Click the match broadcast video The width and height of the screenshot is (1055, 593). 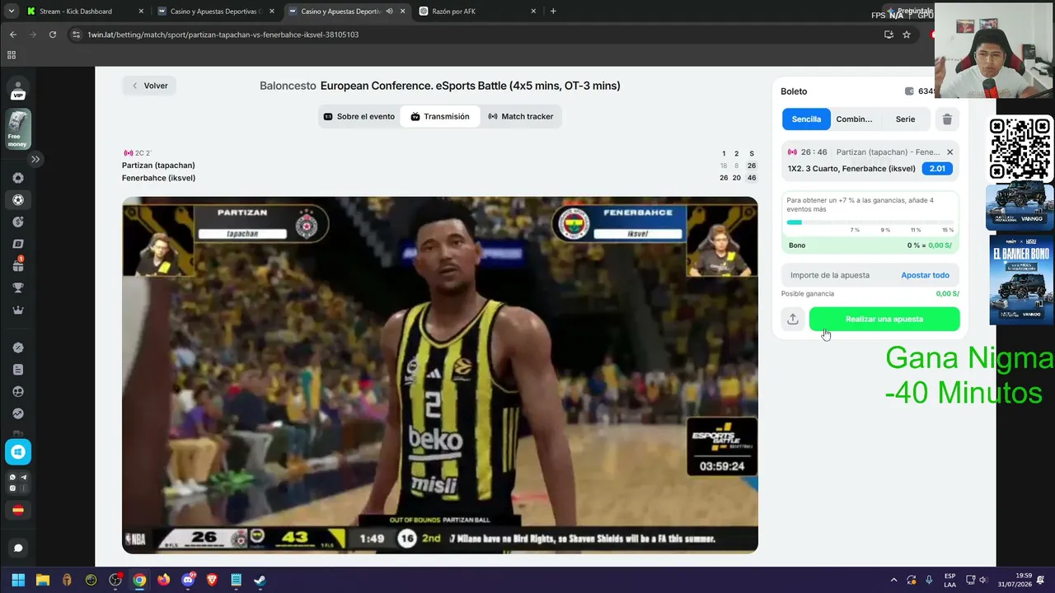(x=440, y=375)
